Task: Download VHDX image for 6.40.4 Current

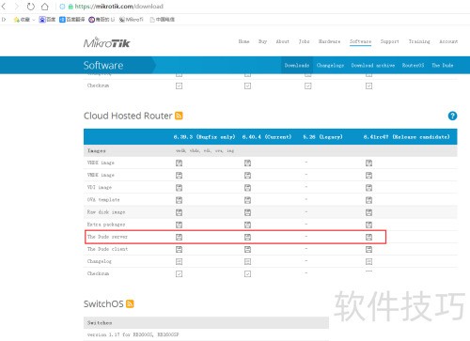Action: click(247, 163)
